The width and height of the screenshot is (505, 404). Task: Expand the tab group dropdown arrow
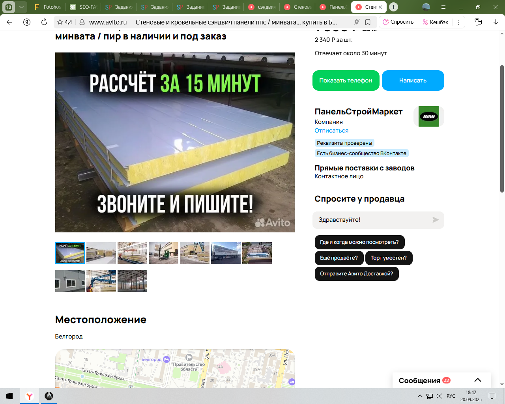(x=21, y=7)
